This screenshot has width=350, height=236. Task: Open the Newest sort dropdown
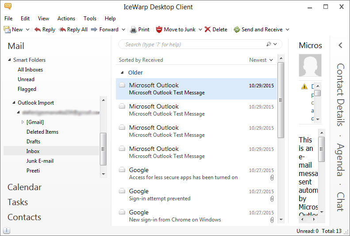(261, 60)
